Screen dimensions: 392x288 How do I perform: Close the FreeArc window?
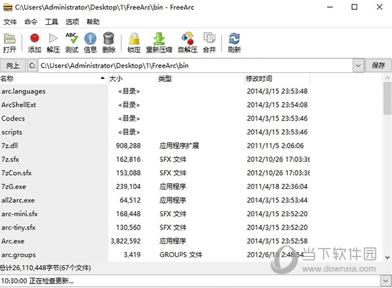pos(380,7)
